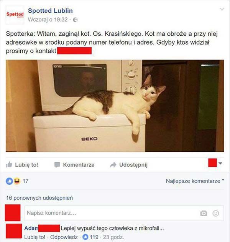Open the emoji smiley picker
This screenshot has height=242, width=230.
tap(216, 213)
